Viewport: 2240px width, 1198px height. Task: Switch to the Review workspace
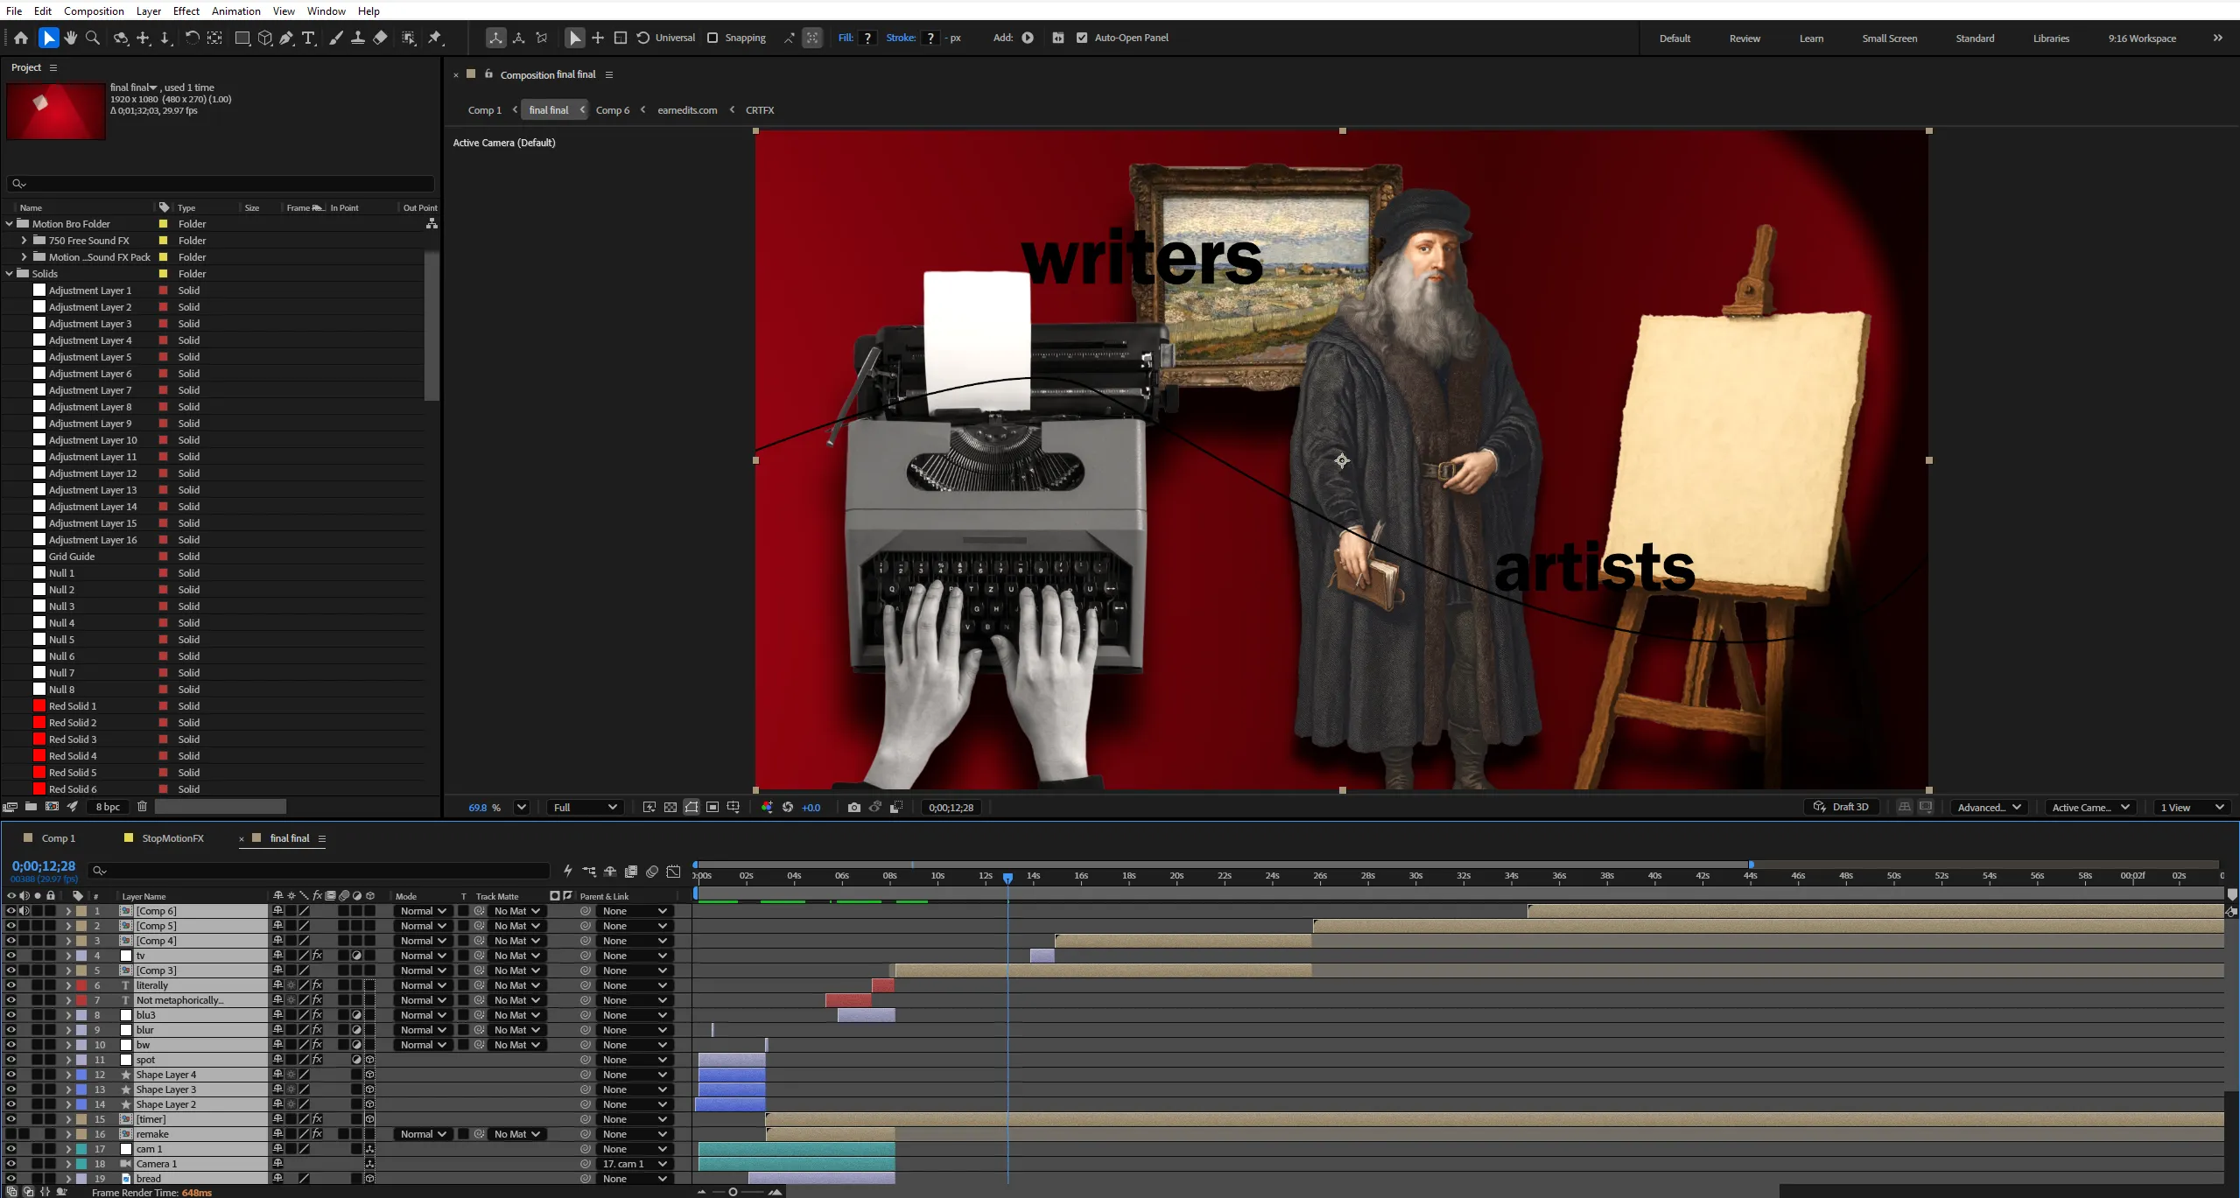[1745, 39]
